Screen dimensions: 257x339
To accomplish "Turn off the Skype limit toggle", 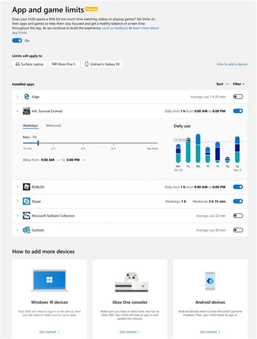I will [238, 201].
